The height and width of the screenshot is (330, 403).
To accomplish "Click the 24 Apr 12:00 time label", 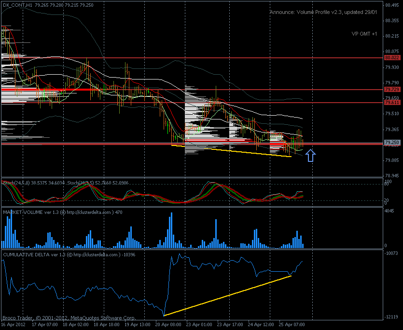I will click(x=261, y=324).
